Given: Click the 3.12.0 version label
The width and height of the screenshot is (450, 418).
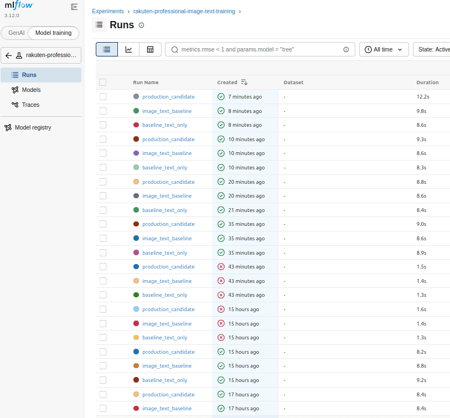Looking at the screenshot, I should tap(12, 16).
